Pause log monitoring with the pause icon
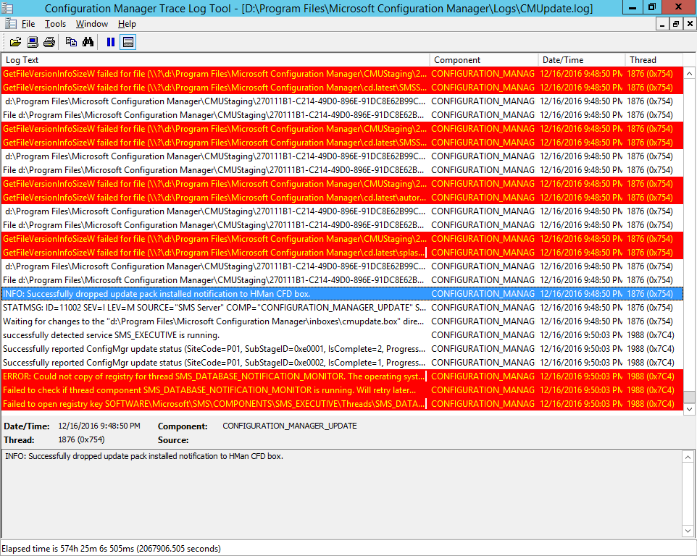 click(x=111, y=42)
